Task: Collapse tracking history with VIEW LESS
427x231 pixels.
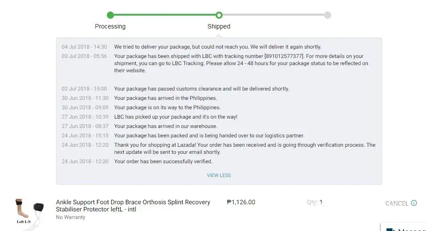Action: pos(219,175)
